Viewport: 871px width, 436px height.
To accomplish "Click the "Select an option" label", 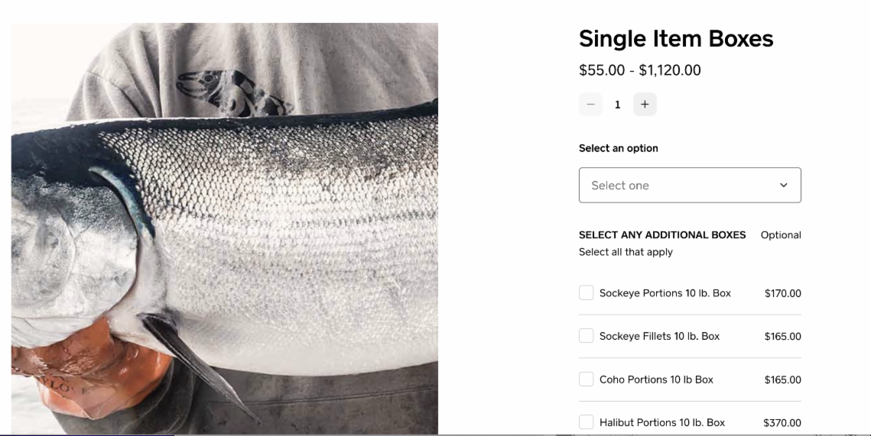I will pyautogui.click(x=618, y=148).
